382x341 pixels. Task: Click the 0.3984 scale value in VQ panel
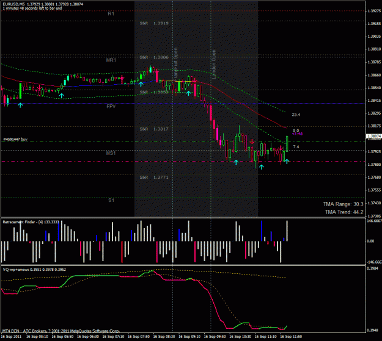click(372, 268)
